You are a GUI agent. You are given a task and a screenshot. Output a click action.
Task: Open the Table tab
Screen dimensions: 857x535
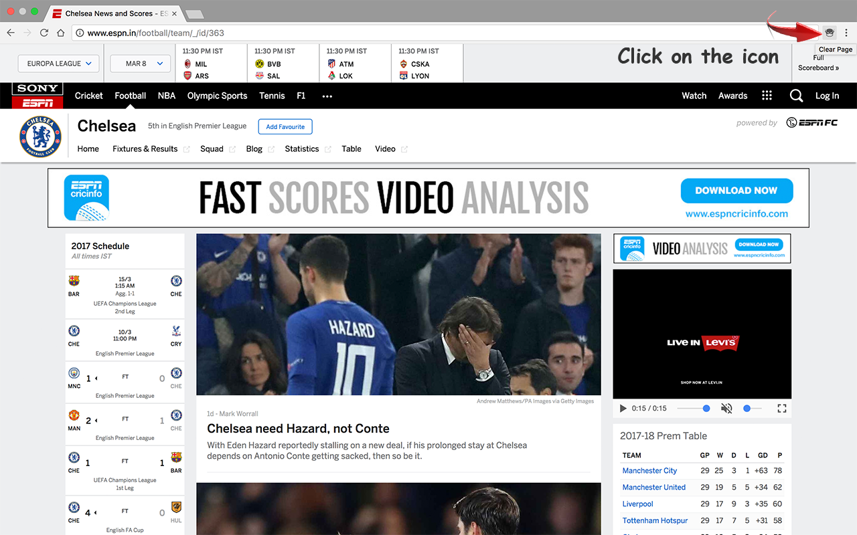(352, 148)
